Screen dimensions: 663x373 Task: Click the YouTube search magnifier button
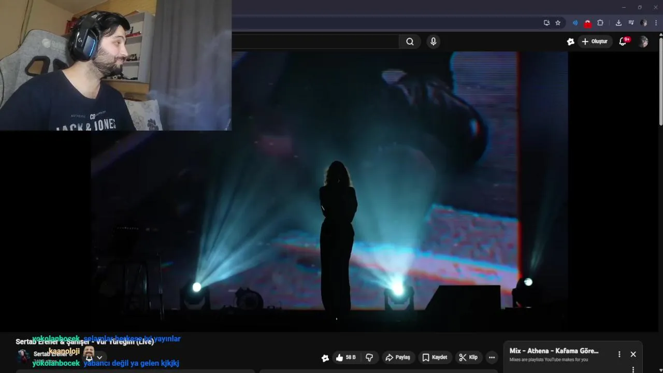[x=410, y=41]
